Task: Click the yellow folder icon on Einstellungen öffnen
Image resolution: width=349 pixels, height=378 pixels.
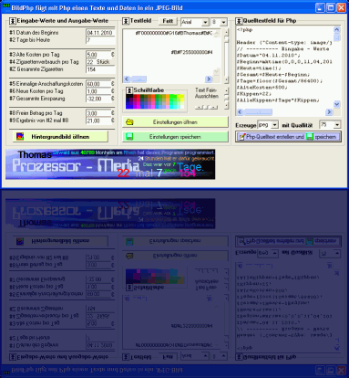Action: 129,122
